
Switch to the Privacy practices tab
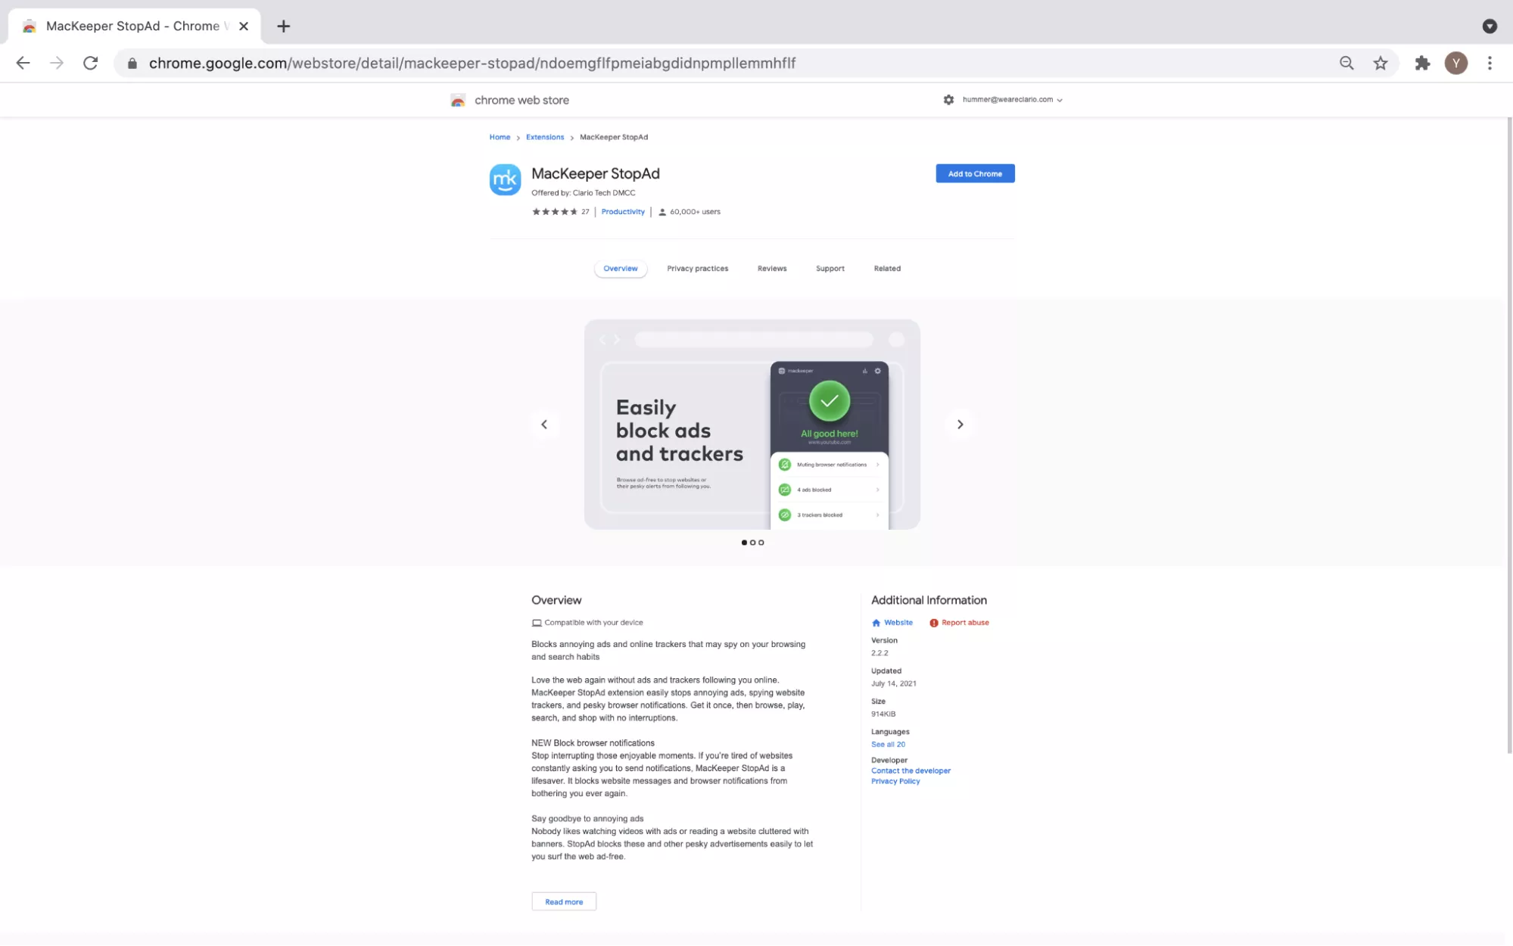(x=697, y=269)
